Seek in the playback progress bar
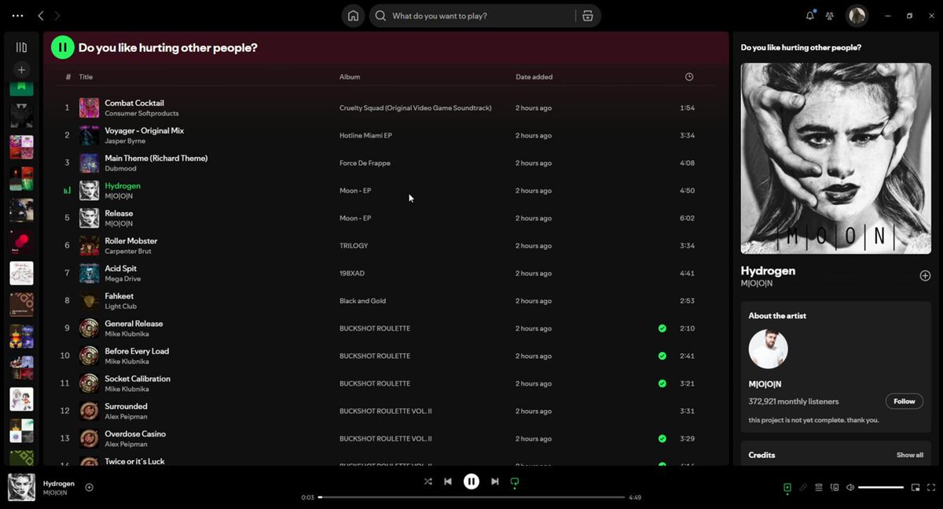The height and width of the screenshot is (509, 943). click(472, 497)
